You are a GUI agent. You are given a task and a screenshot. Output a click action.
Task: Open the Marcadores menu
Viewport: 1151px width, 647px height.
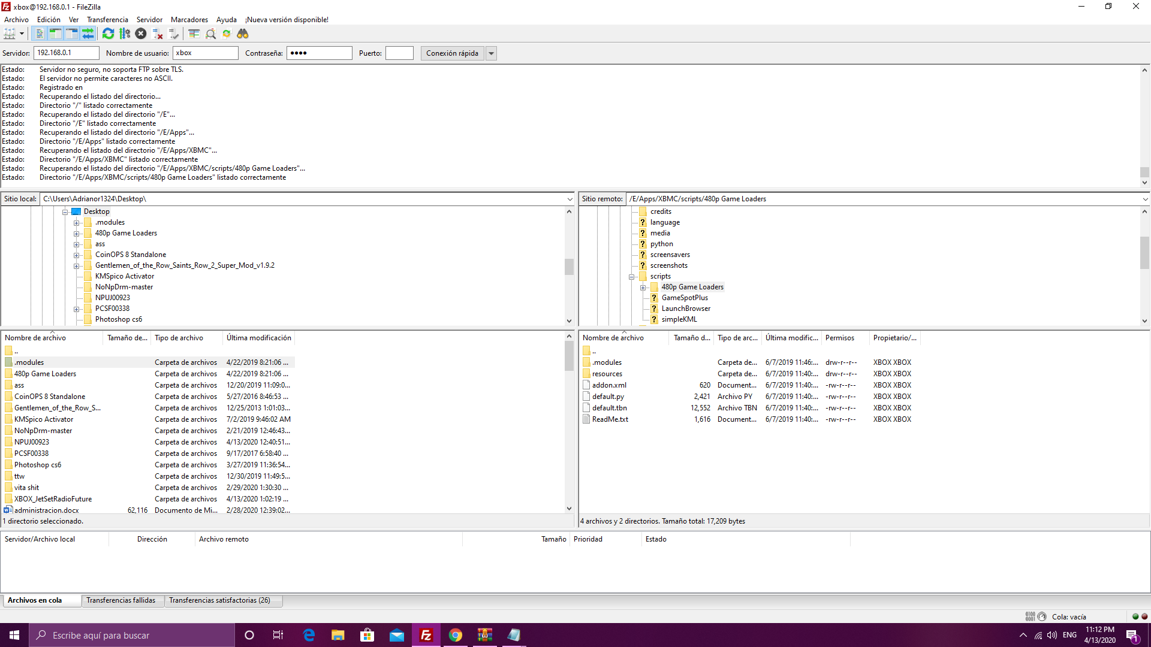tap(189, 20)
